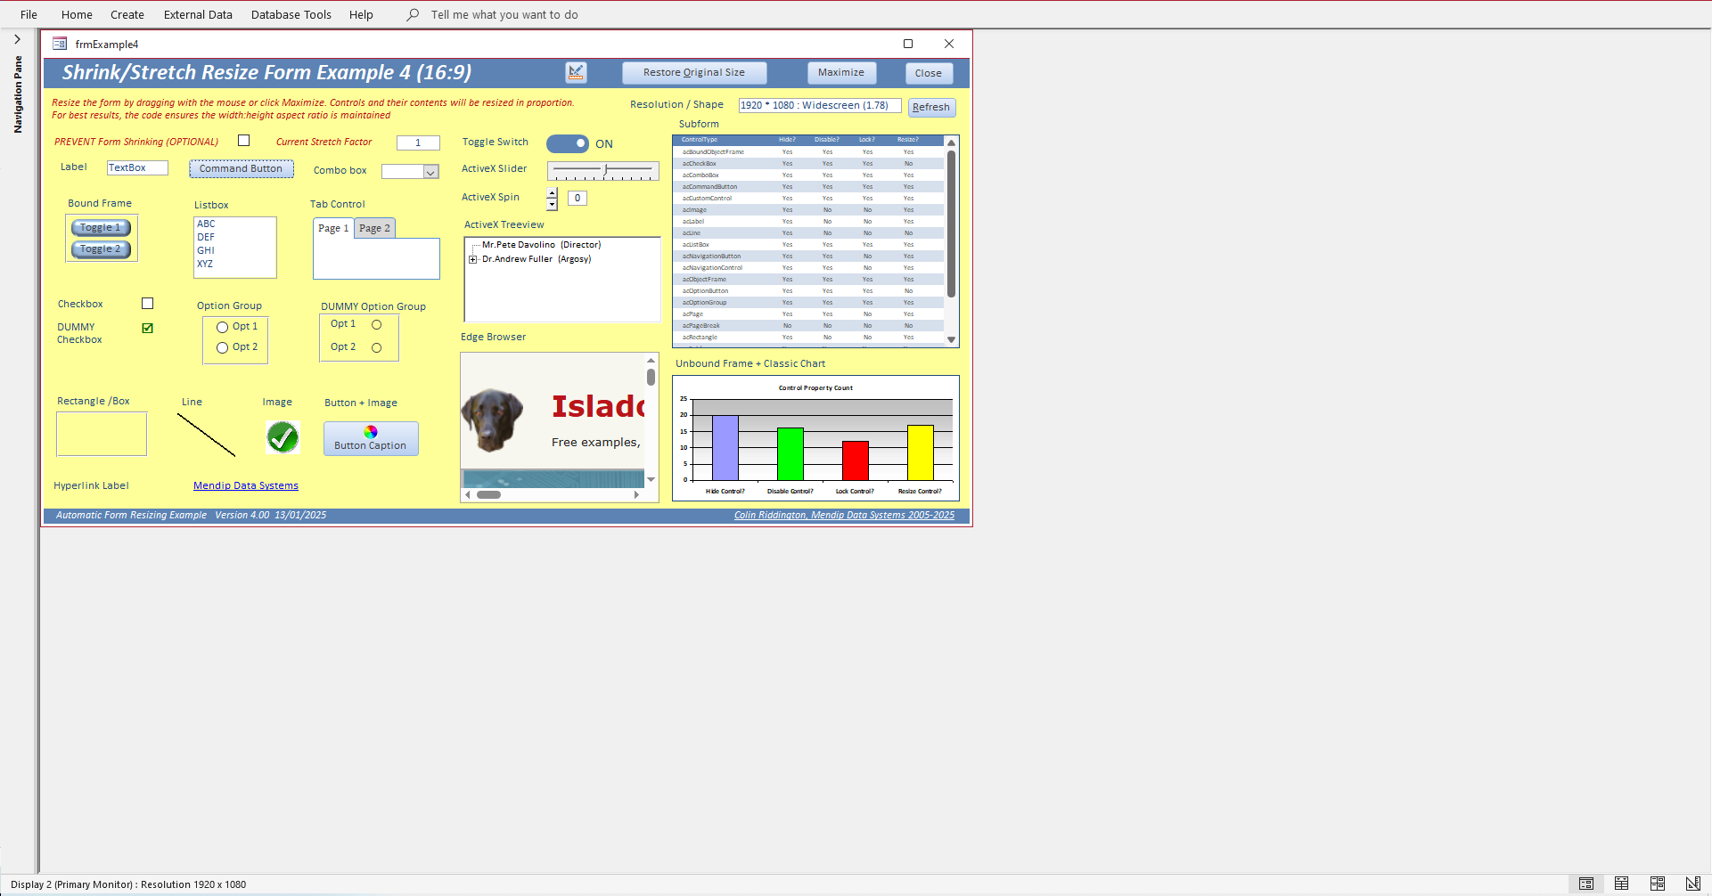Switch to Design View in status bar
Viewport: 1712px width, 896px height.
1693,884
